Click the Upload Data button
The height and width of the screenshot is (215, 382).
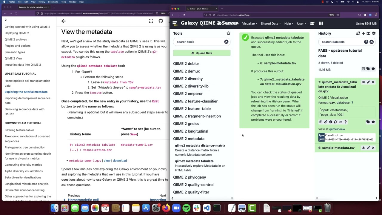pyautogui.click(x=202, y=53)
